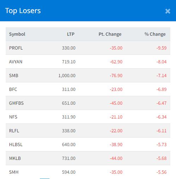Open the PROFL stock symbol
Viewport: 176px width, 179px height.
coord(16,48)
